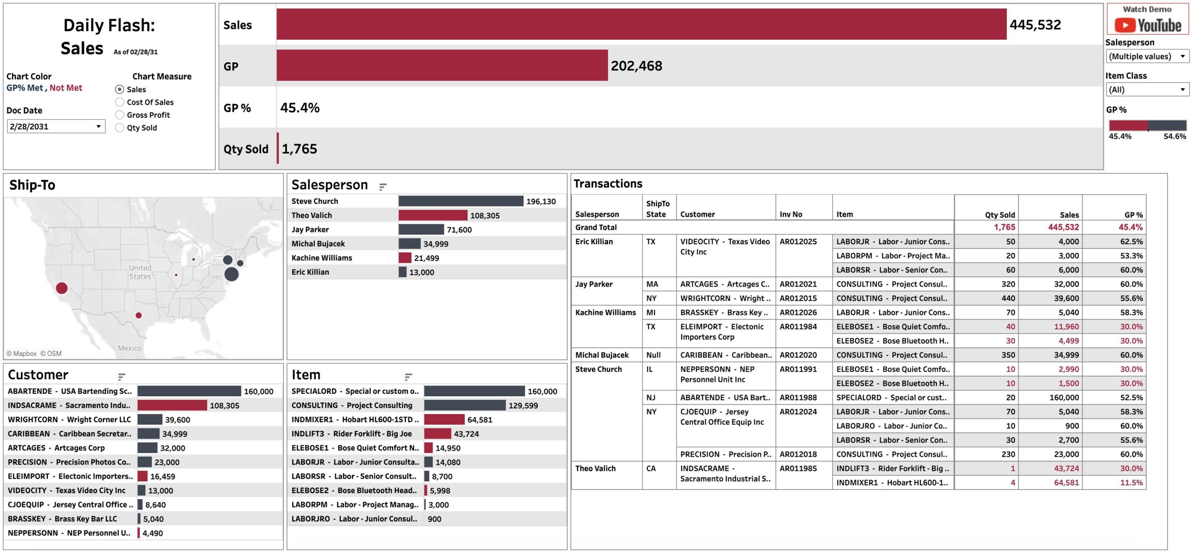Click the YouTube Watch Demo logo
Screen dimensions: 1192x553
(x=1147, y=24)
